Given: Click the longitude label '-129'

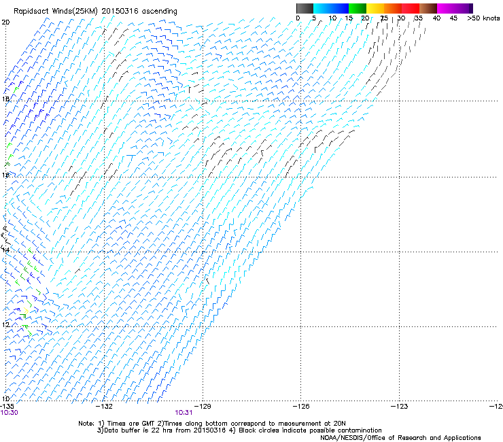Looking at the screenshot, I should [x=203, y=407].
